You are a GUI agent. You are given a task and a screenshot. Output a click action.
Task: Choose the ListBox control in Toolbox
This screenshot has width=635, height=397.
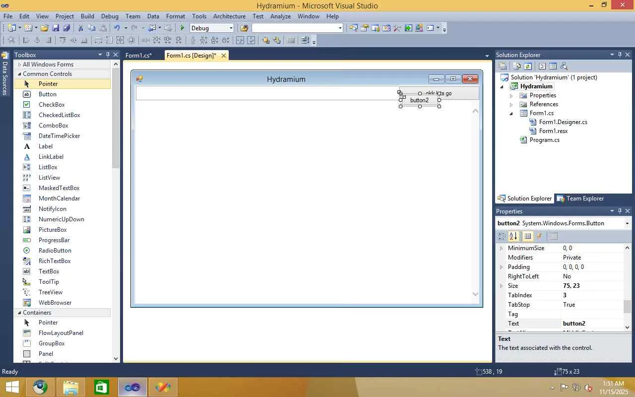[62, 167]
